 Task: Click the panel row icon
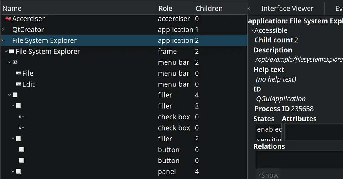18,172
